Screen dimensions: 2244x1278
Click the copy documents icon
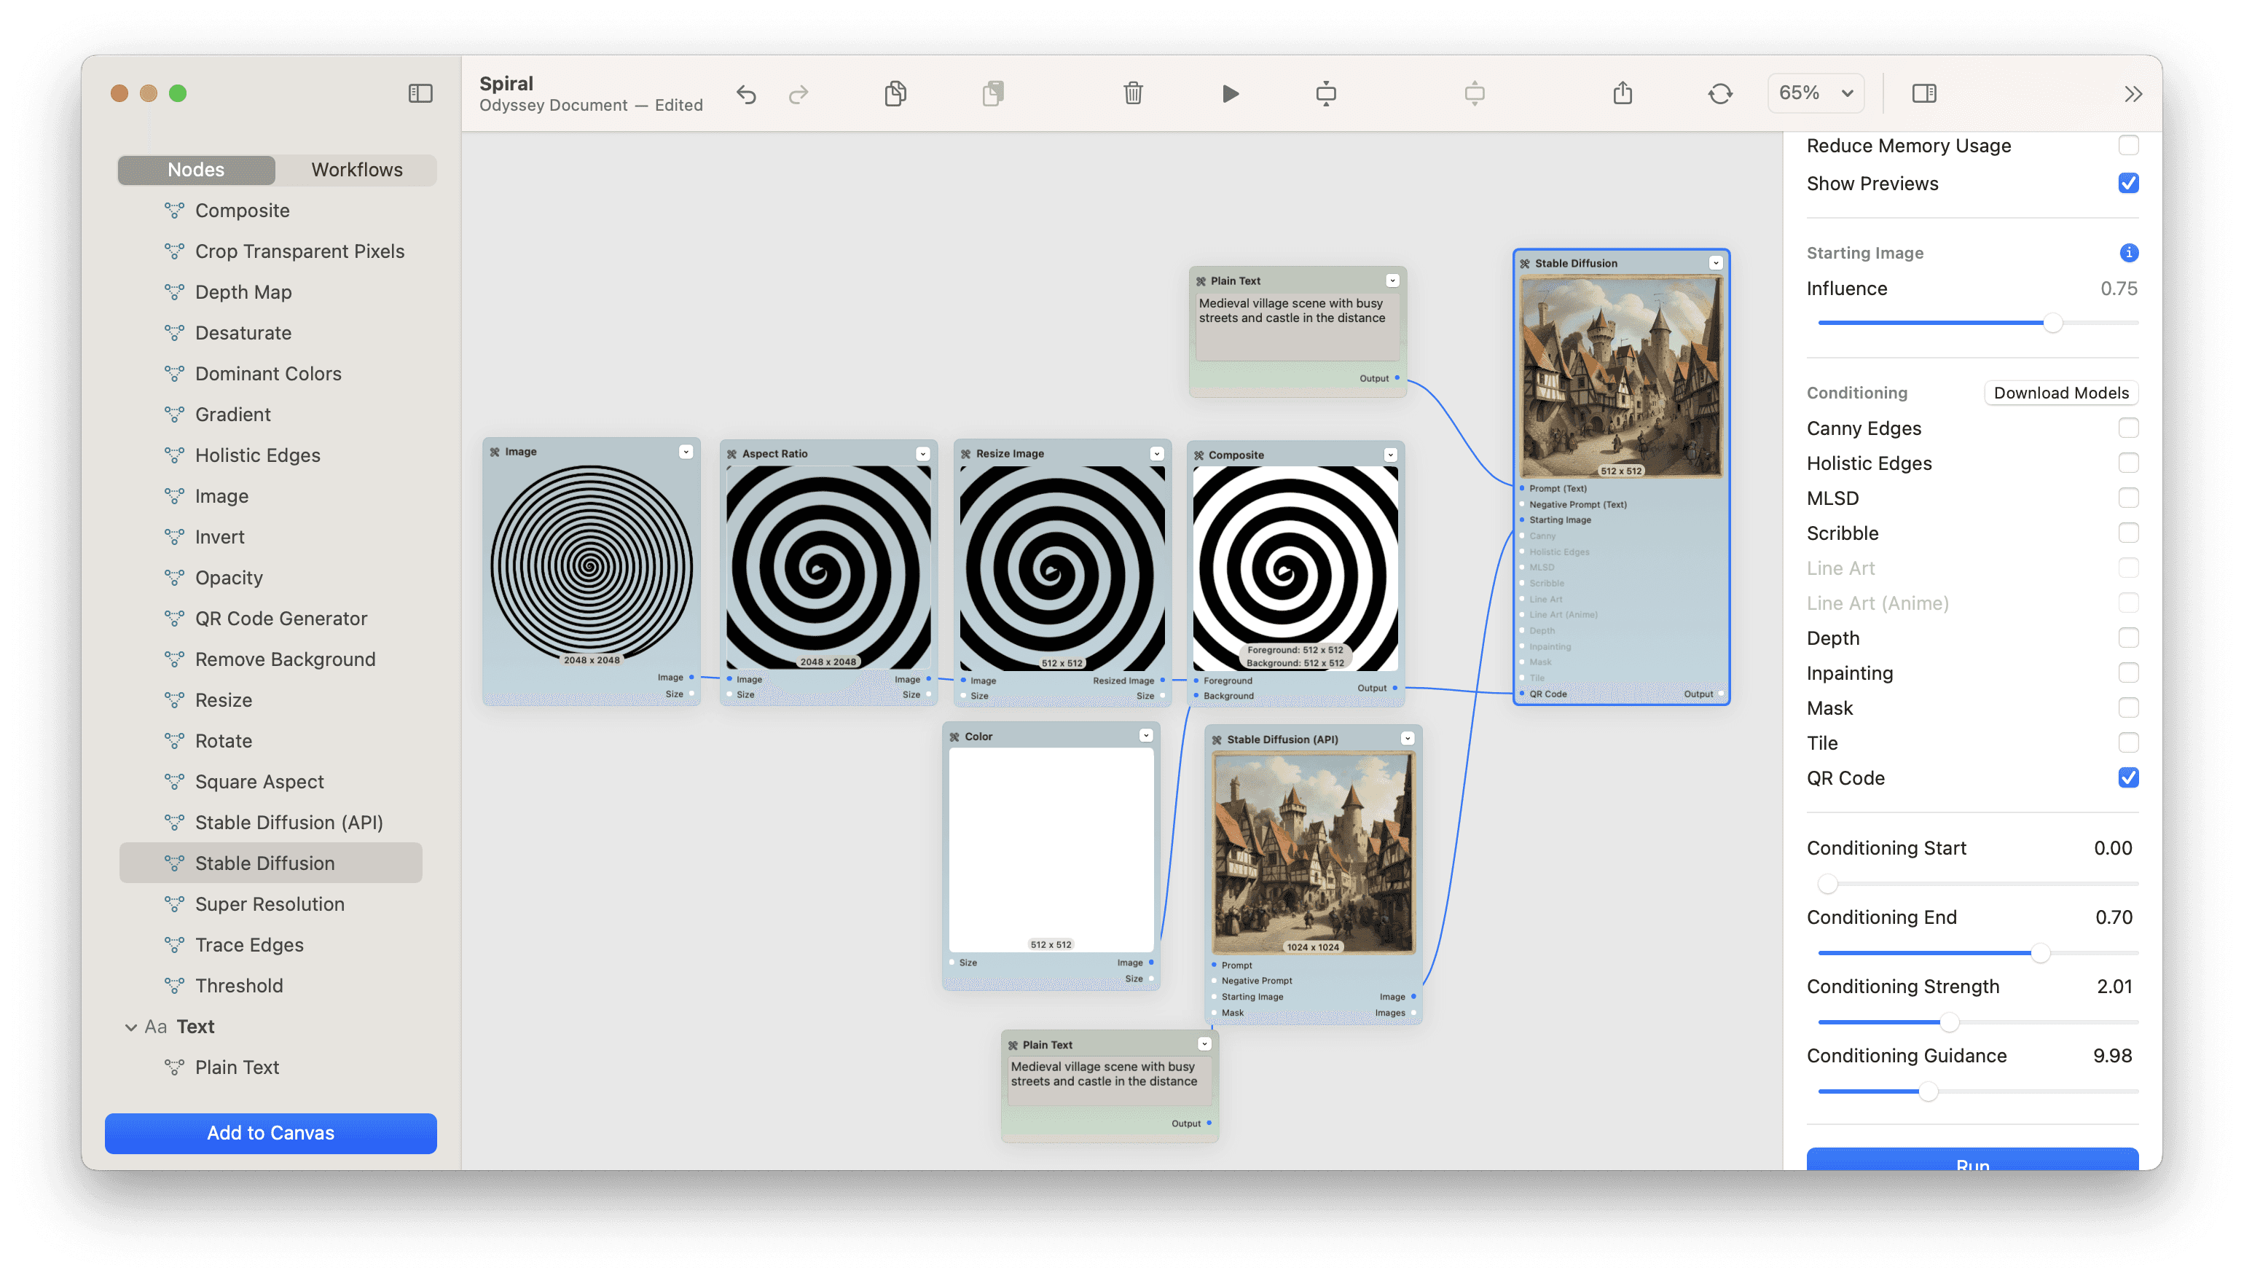(x=895, y=93)
